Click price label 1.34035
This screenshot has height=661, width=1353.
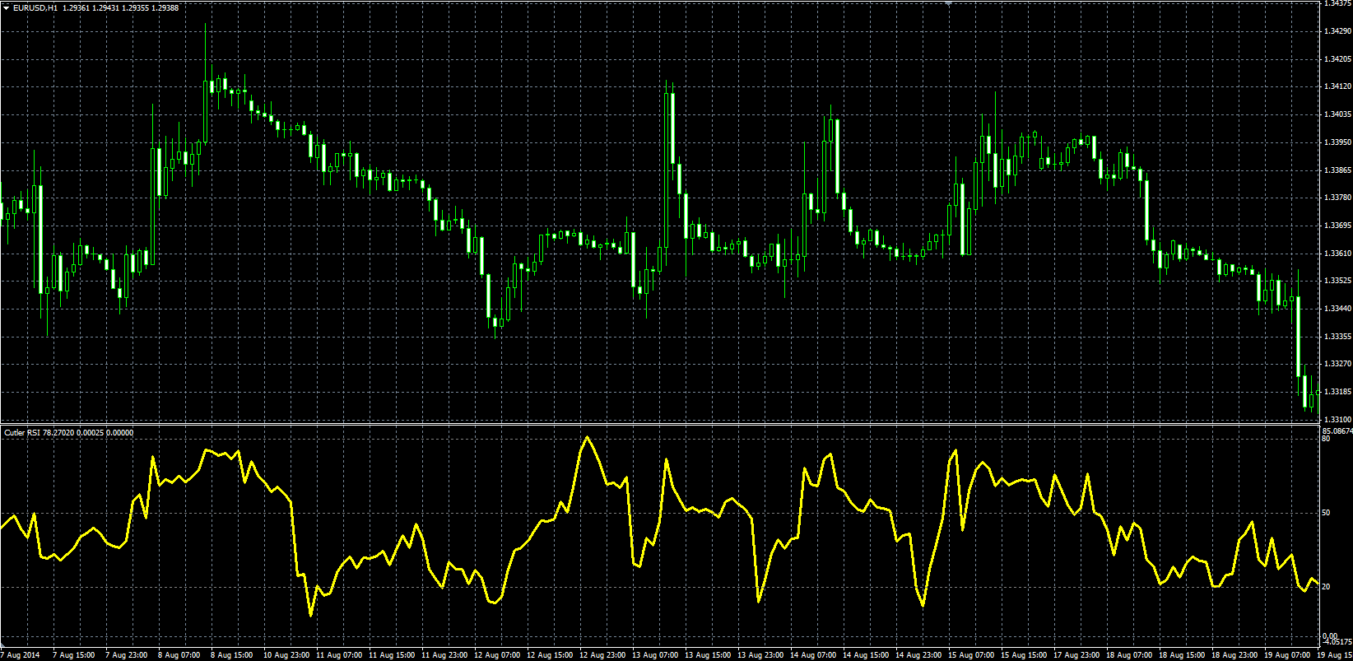[1337, 114]
